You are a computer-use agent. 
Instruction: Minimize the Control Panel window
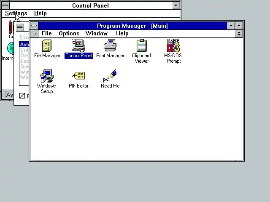click(175, 5)
